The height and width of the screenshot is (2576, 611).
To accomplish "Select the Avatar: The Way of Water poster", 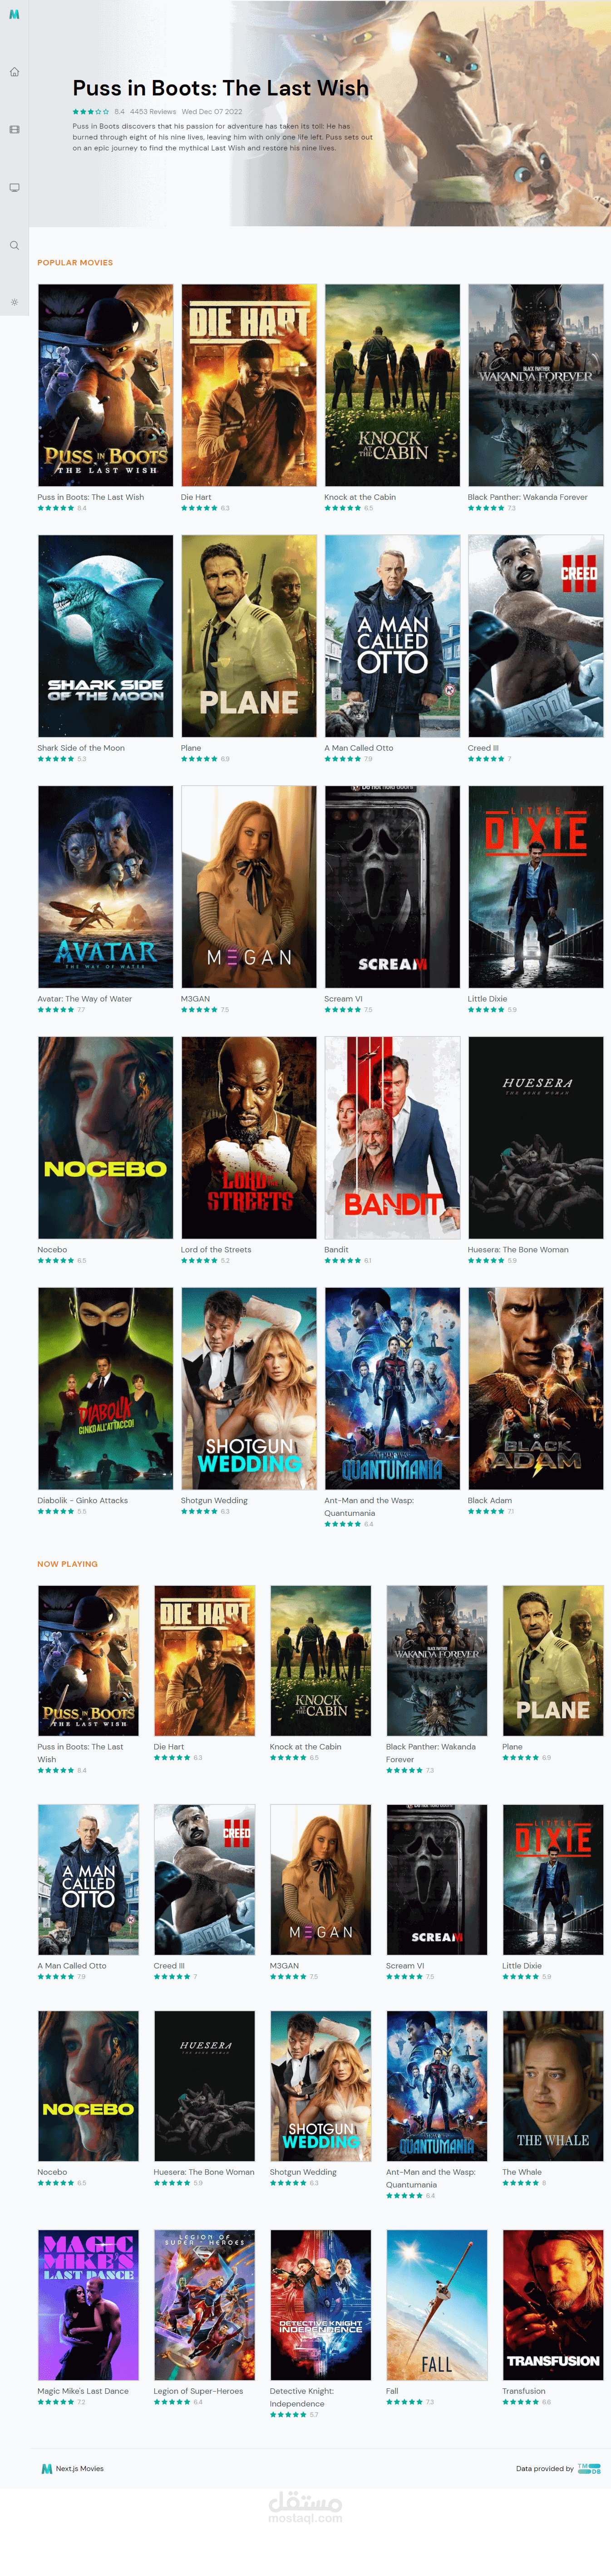I will pos(105,887).
